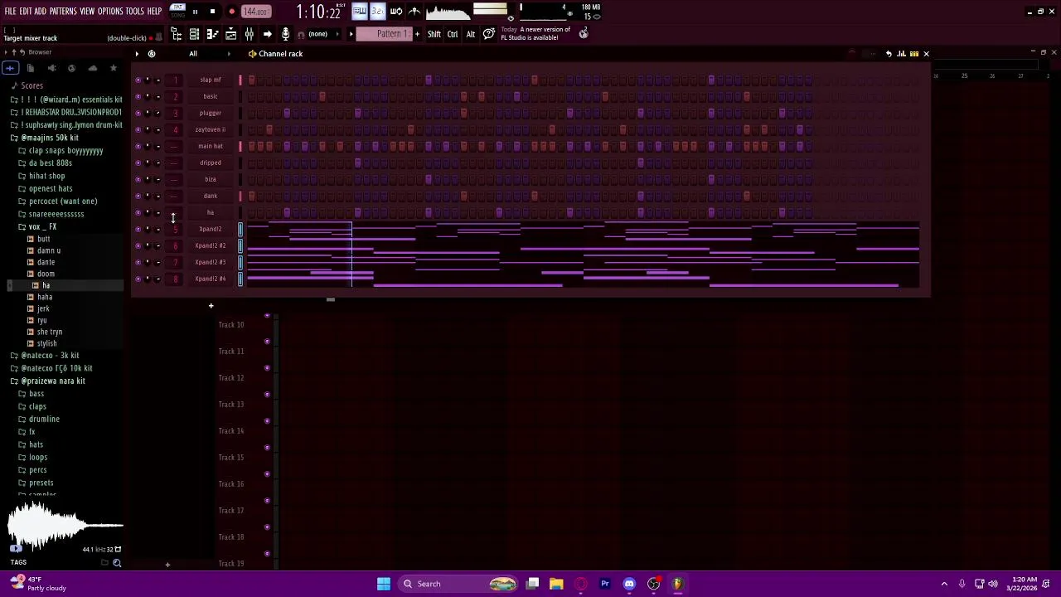
Task: Click the Browser search magnifier icon
Action: (x=117, y=563)
